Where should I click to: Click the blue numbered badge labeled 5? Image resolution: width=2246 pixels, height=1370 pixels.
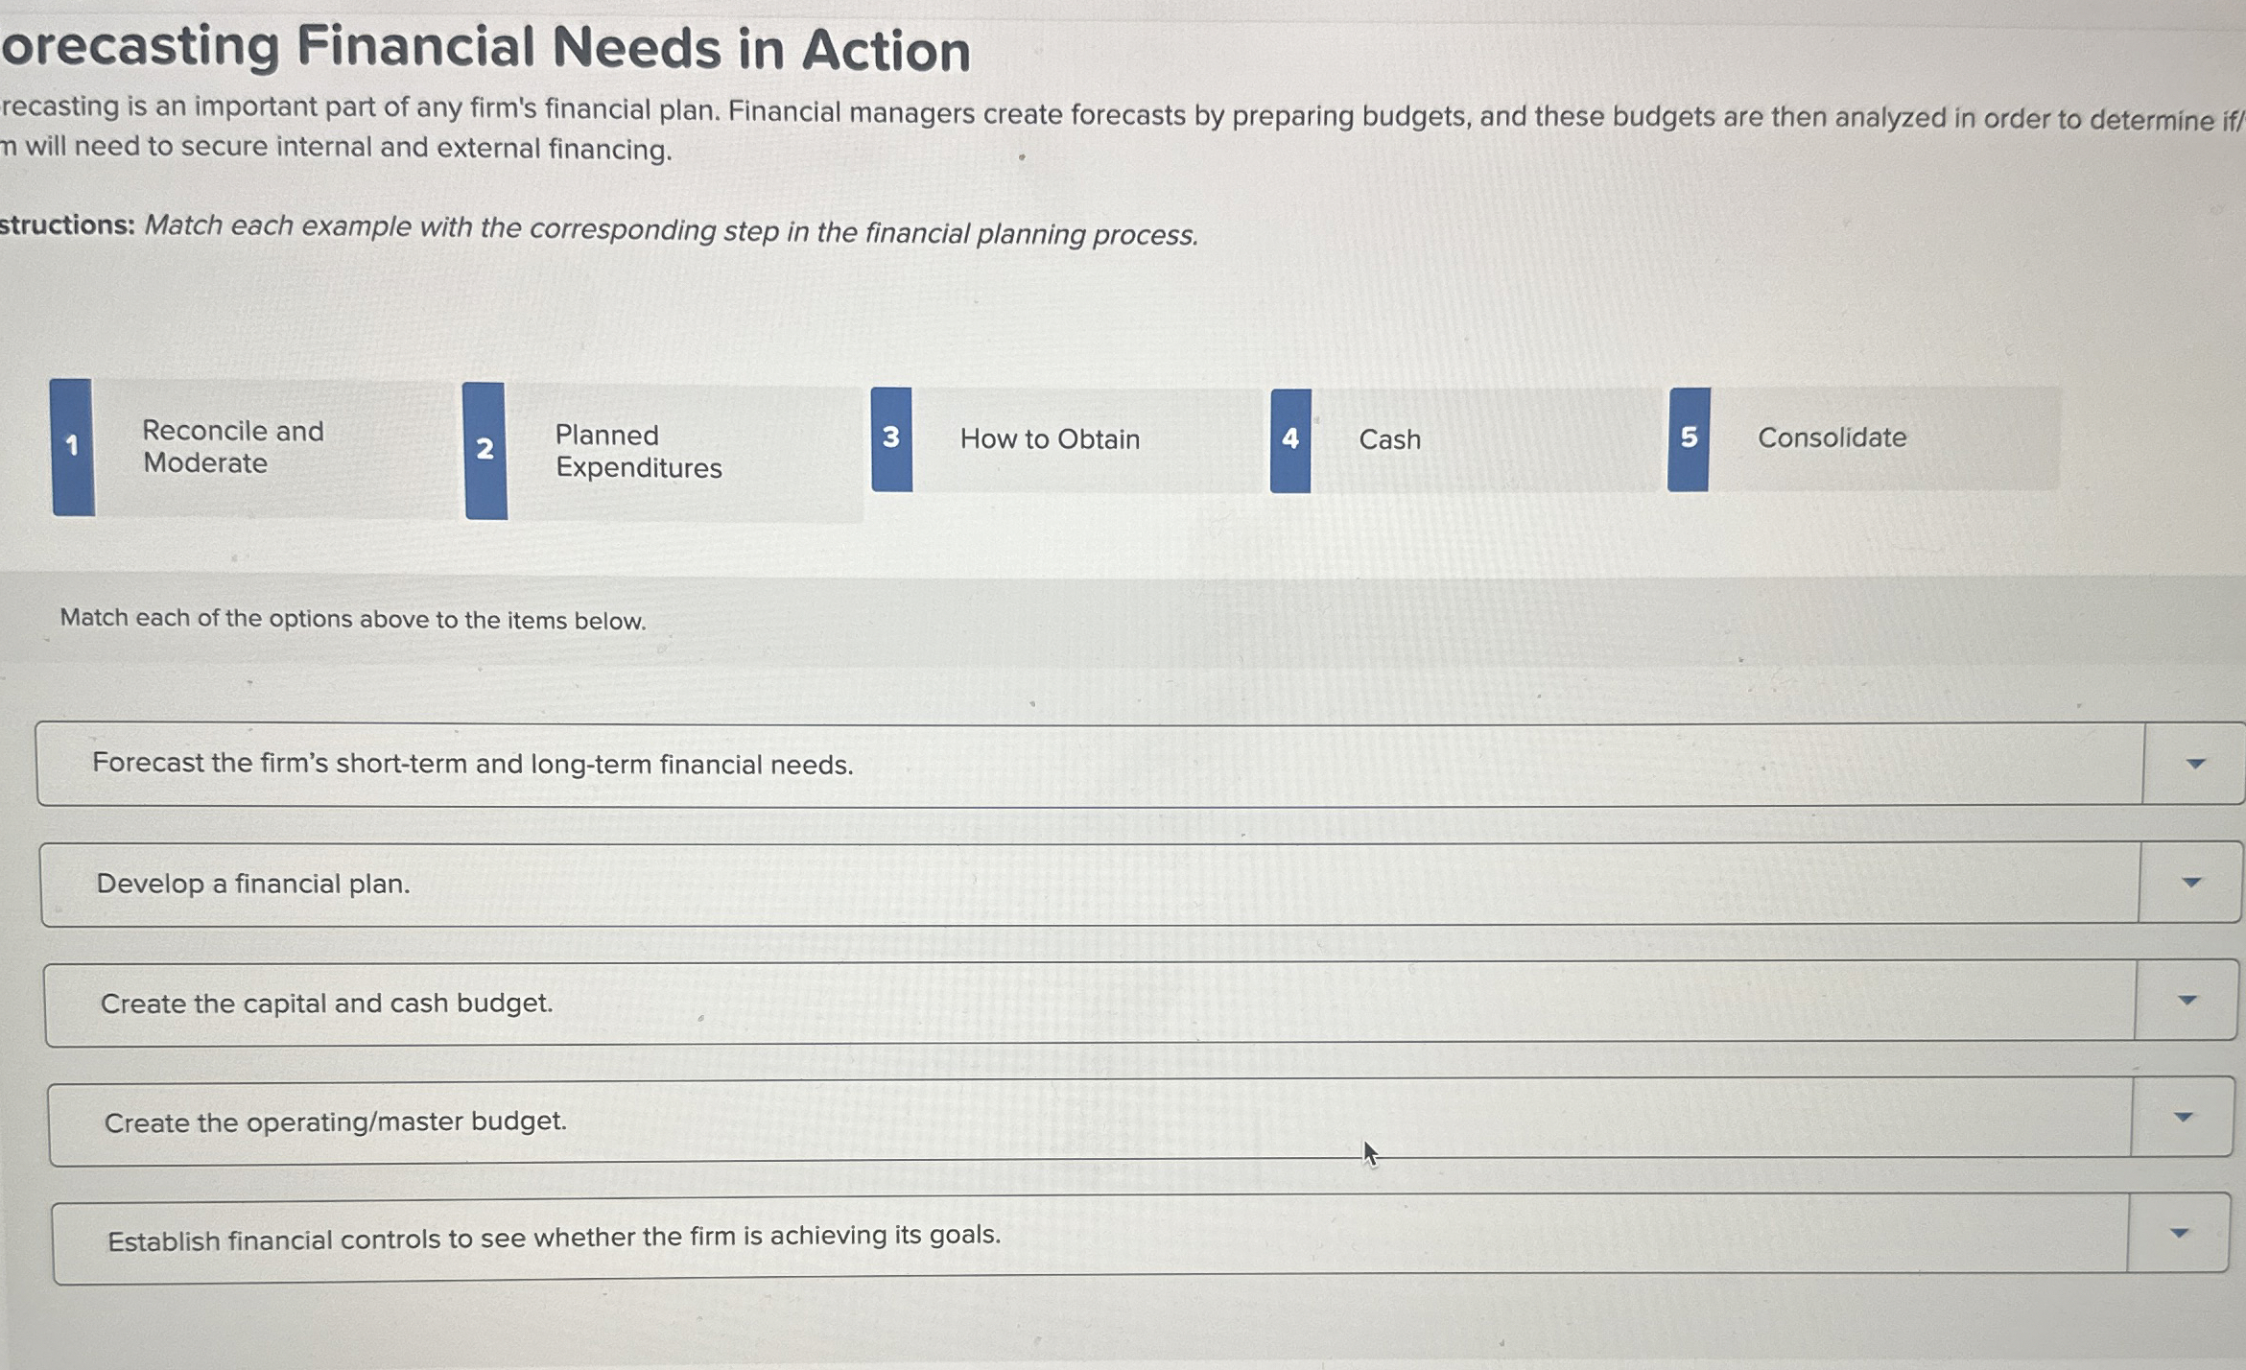[1690, 438]
